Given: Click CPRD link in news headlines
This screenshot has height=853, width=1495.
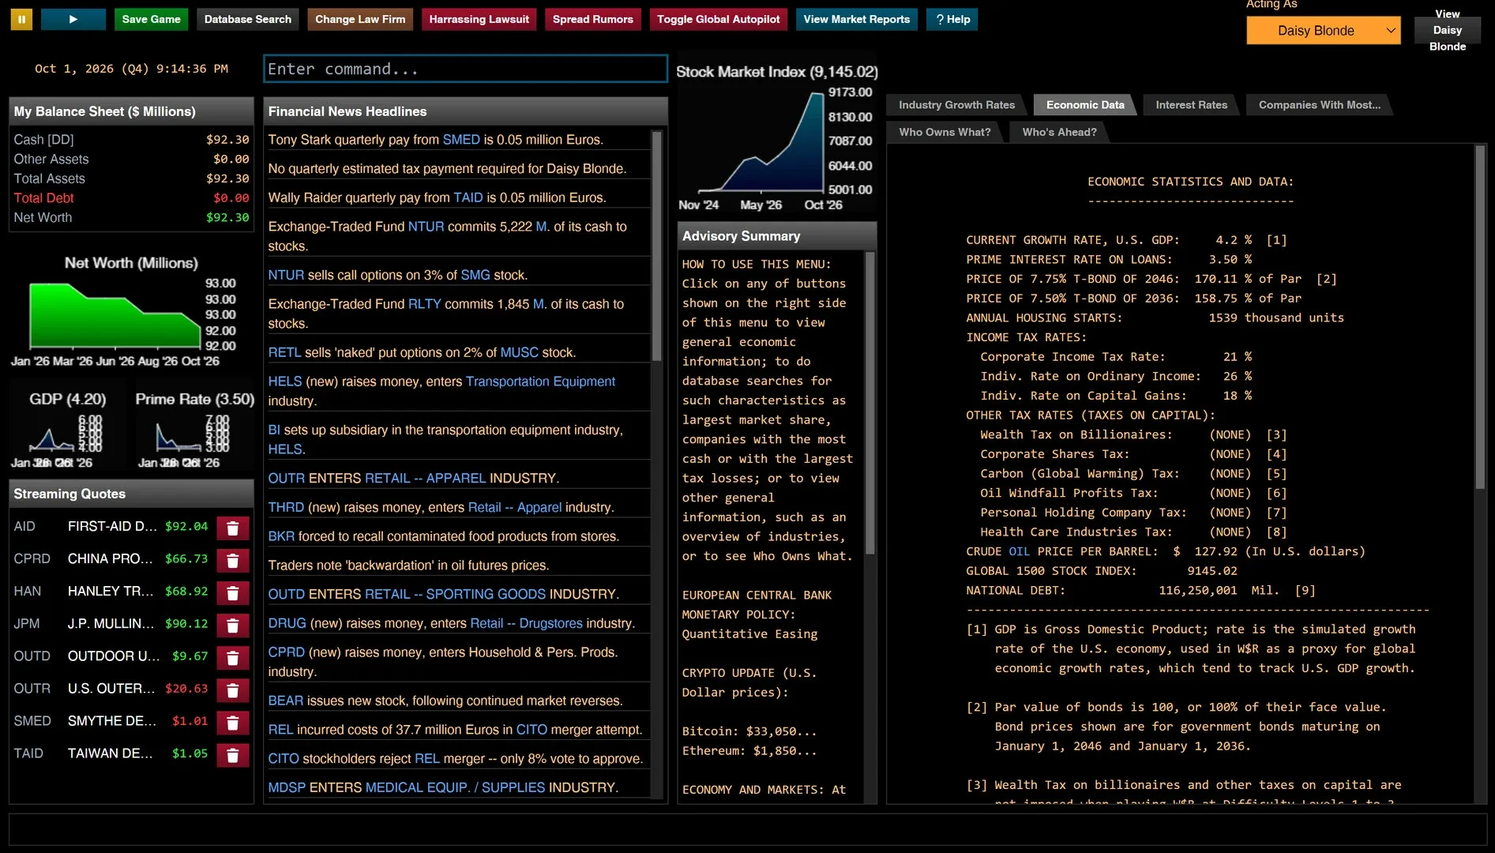Looking at the screenshot, I should (x=286, y=652).
